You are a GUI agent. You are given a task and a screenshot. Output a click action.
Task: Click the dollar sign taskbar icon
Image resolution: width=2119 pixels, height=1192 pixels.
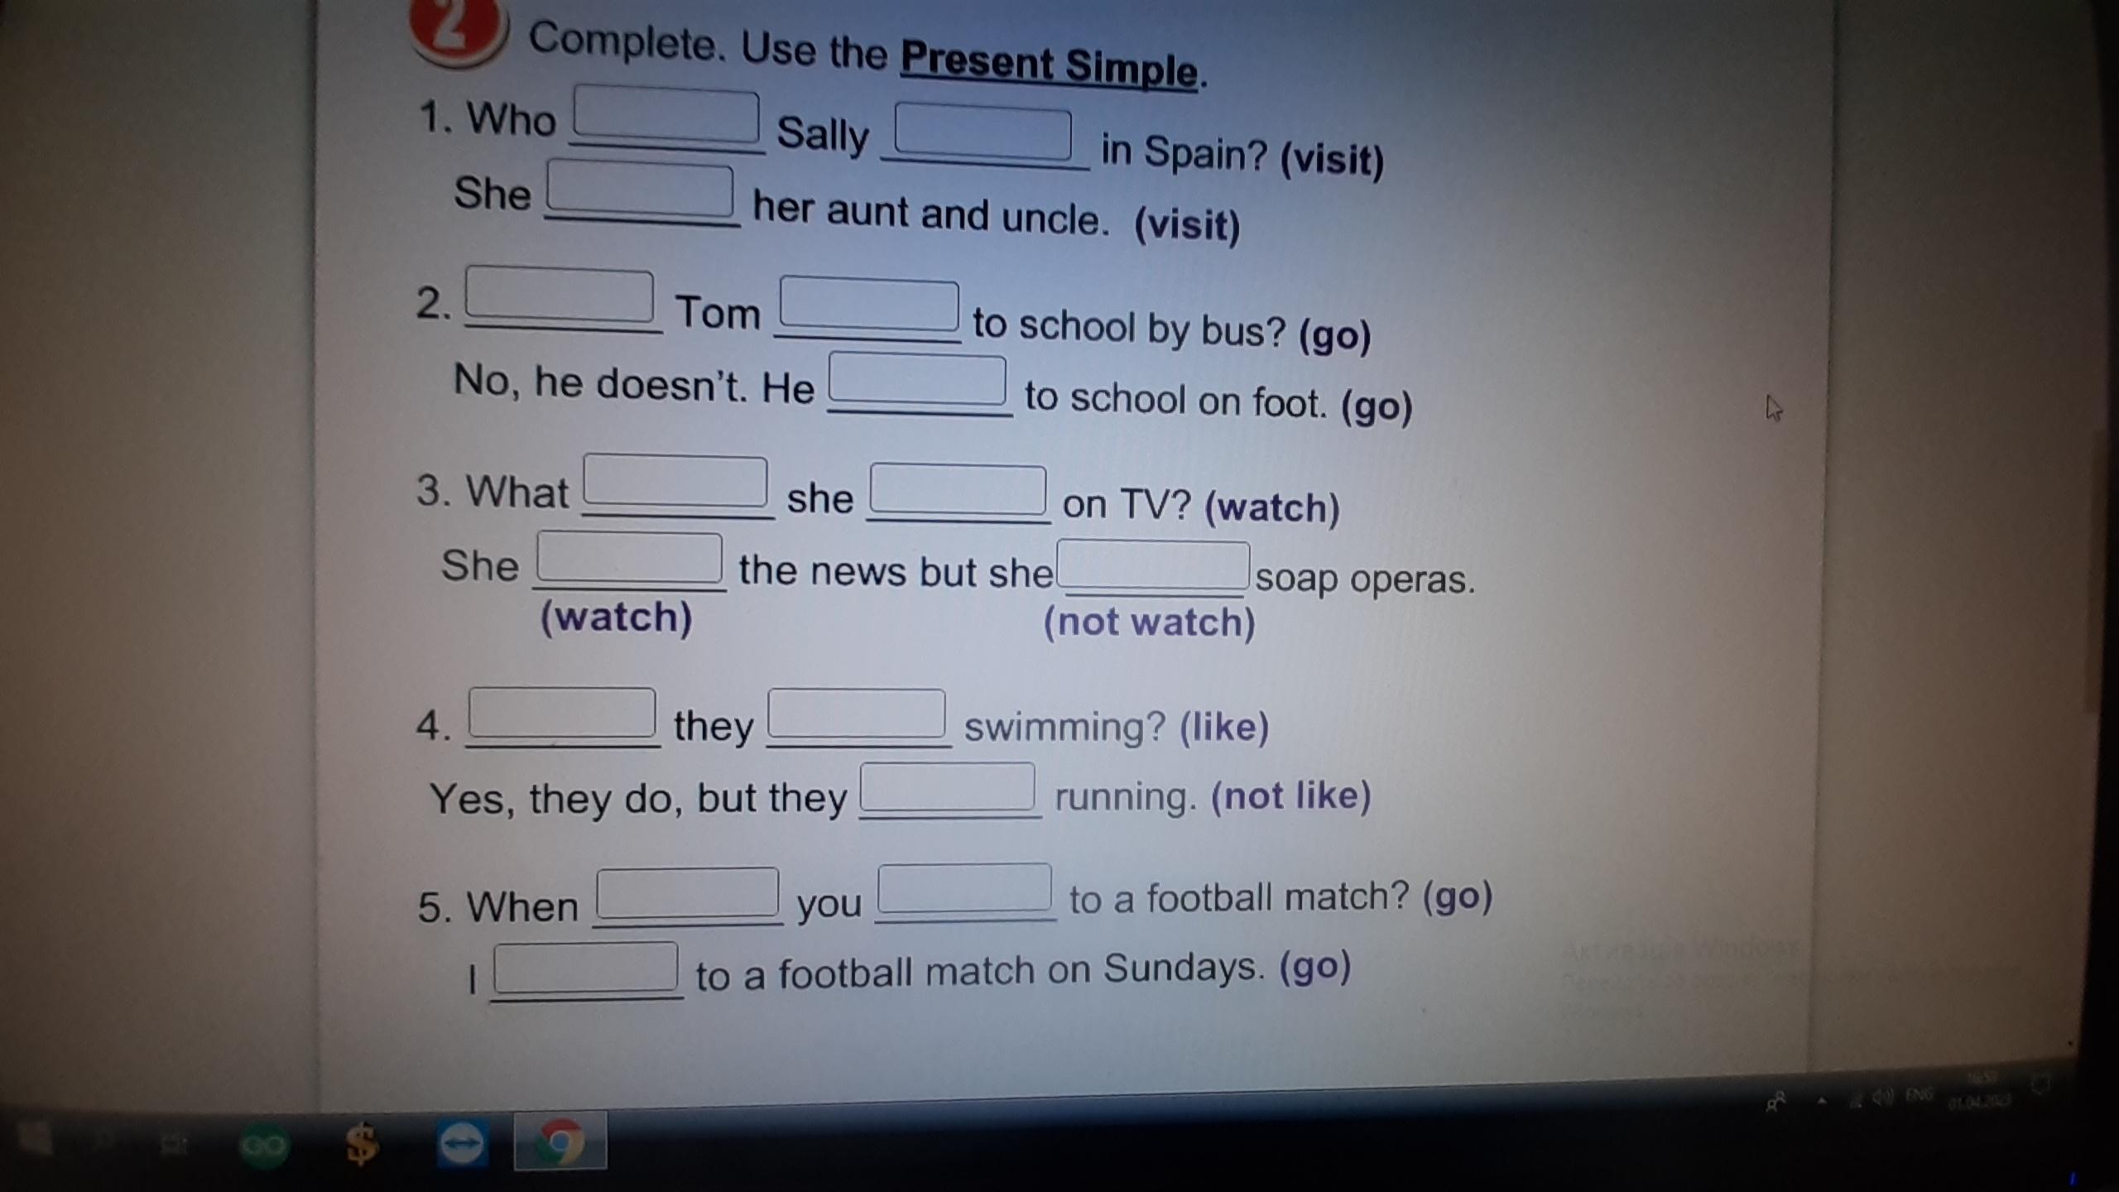(361, 1146)
